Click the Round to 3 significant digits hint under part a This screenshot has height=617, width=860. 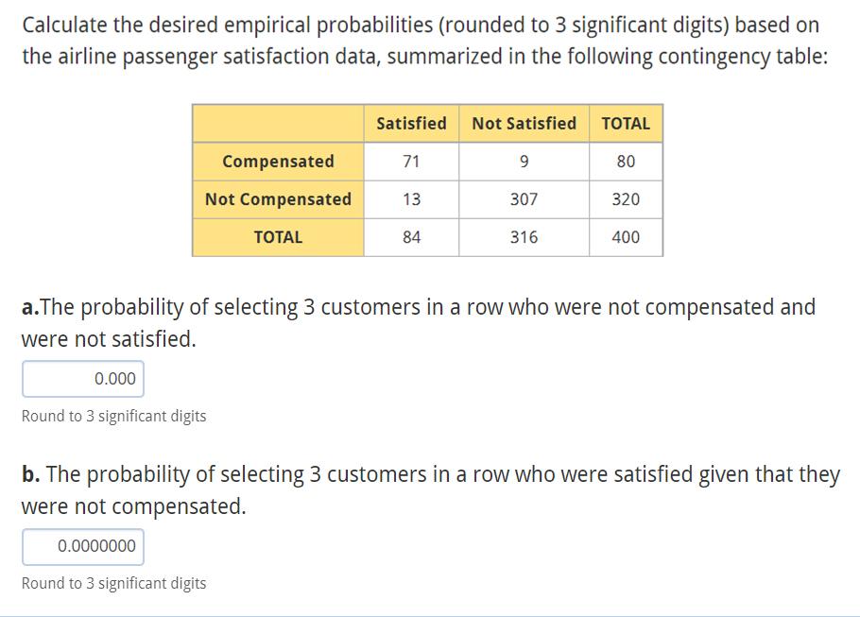click(113, 416)
